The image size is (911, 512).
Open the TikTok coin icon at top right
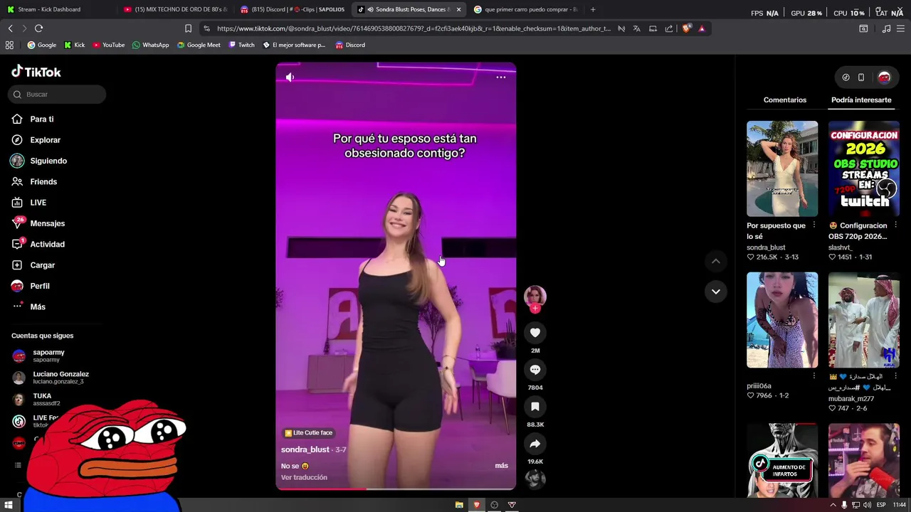tap(846, 77)
